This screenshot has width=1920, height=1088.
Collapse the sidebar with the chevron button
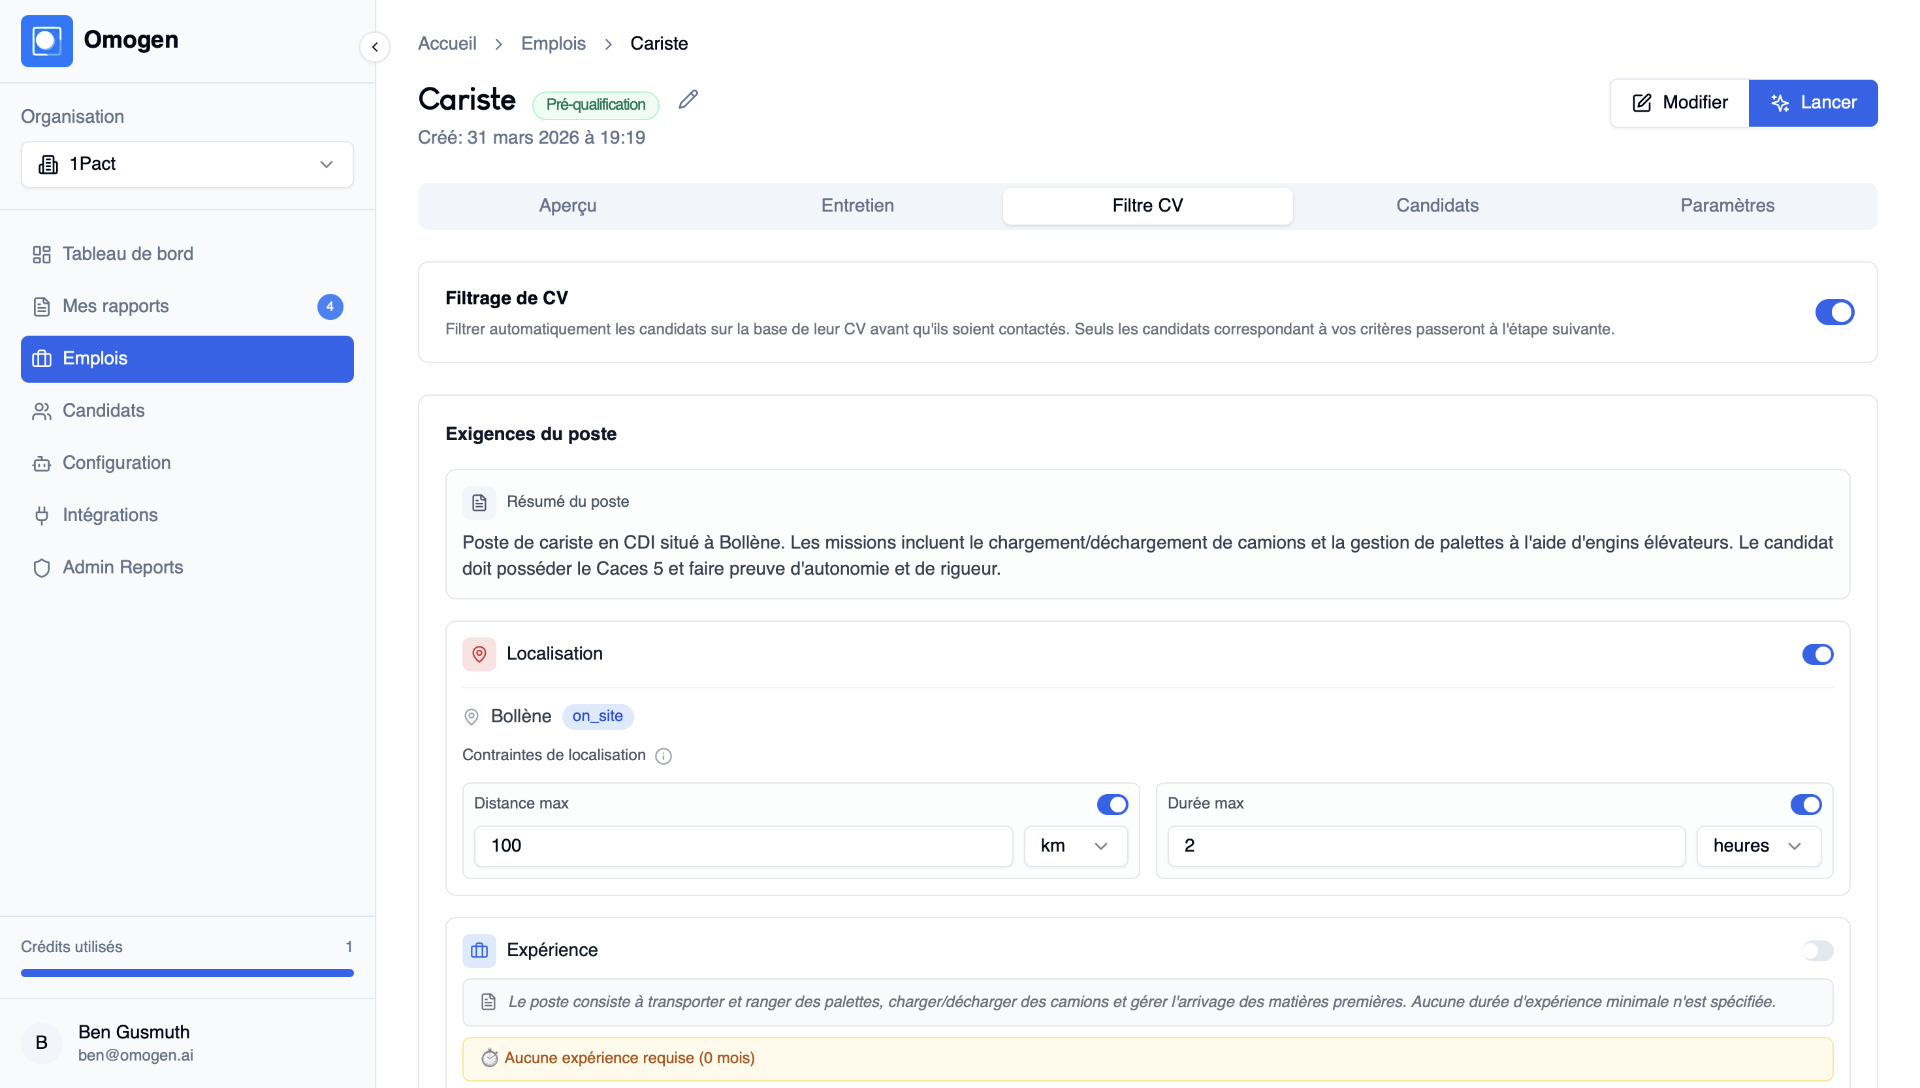(x=375, y=47)
